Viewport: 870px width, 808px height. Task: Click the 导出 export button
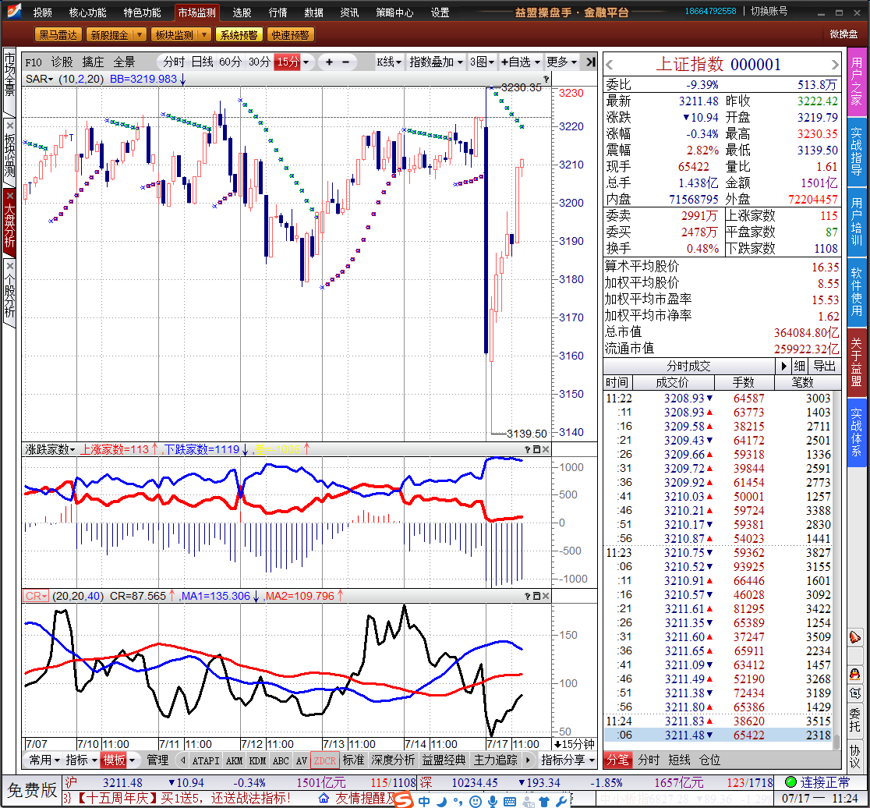coord(825,367)
